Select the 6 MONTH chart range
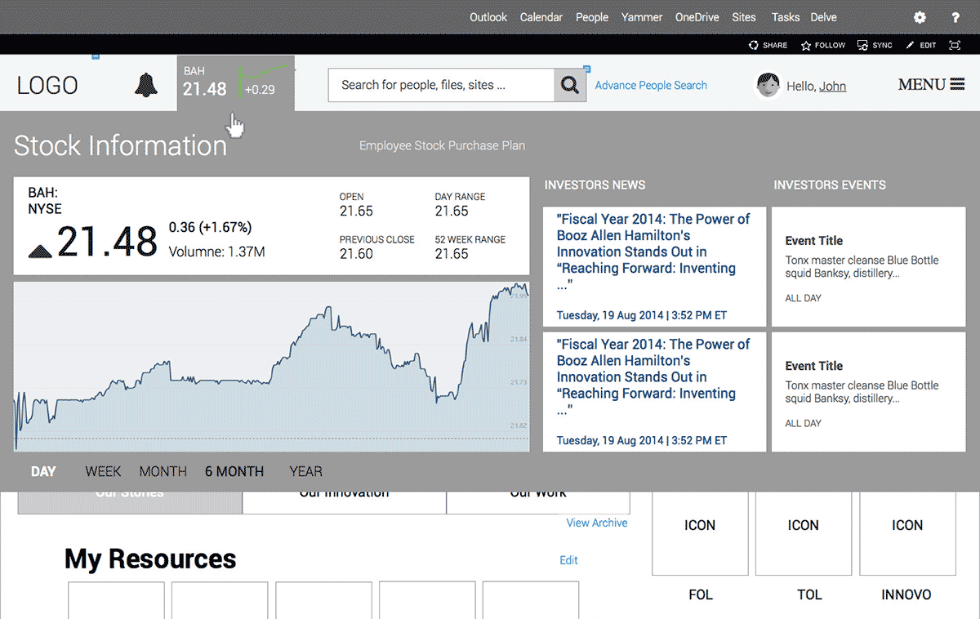 pos(234,471)
